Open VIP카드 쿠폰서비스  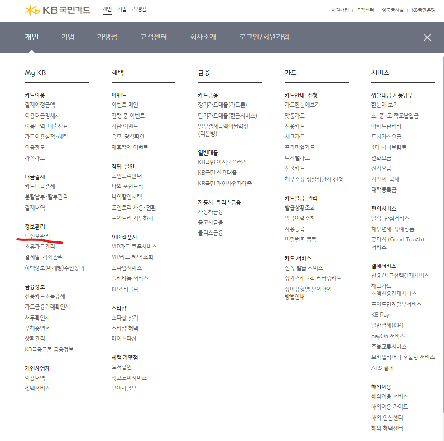coord(134,247)
